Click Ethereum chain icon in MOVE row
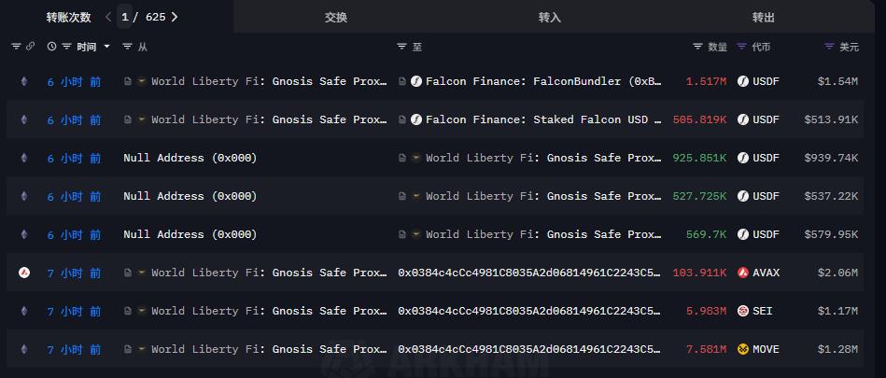Image resolution: width=886 pixels, height=378 pixels. coord(23,350)
